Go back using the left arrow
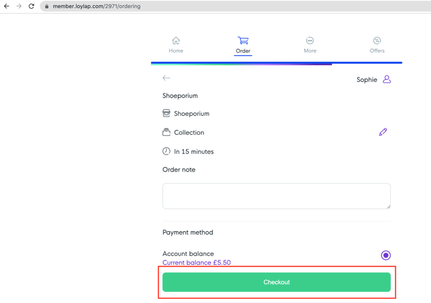The image size is (431, 303). 166,78
